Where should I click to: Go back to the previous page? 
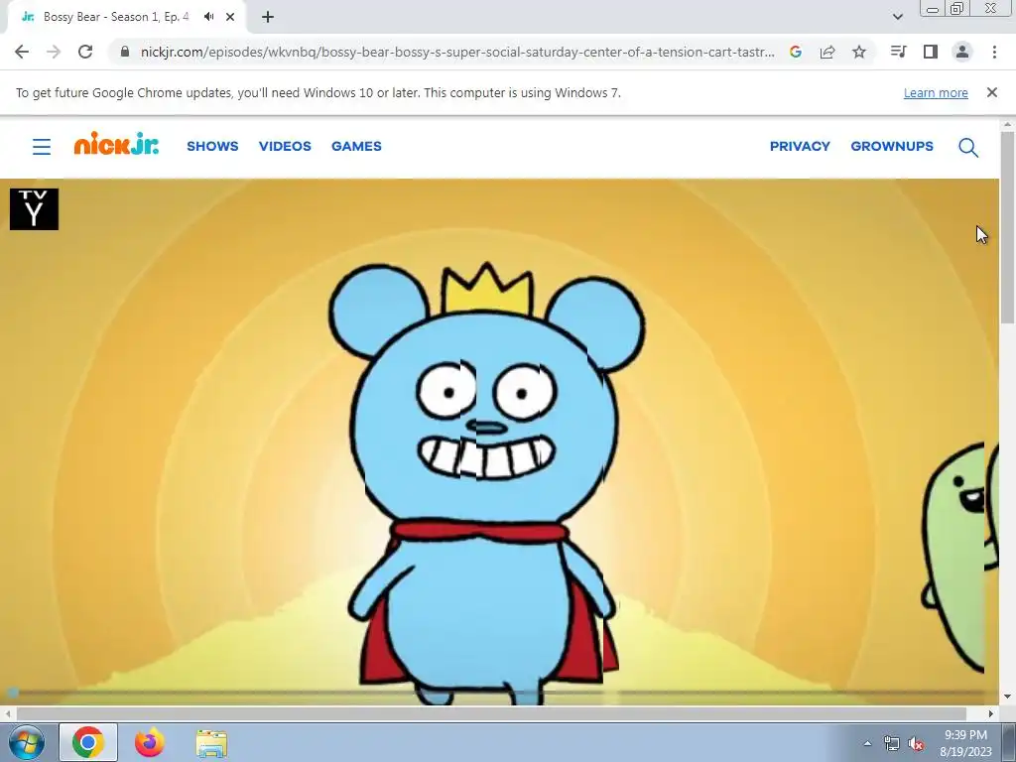(x=22, y=52)
